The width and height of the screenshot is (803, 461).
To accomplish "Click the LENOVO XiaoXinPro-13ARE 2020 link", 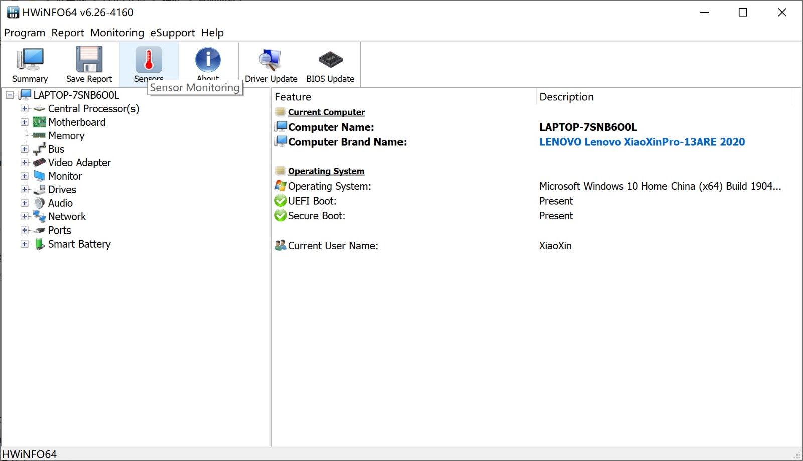I will [642, 142].
